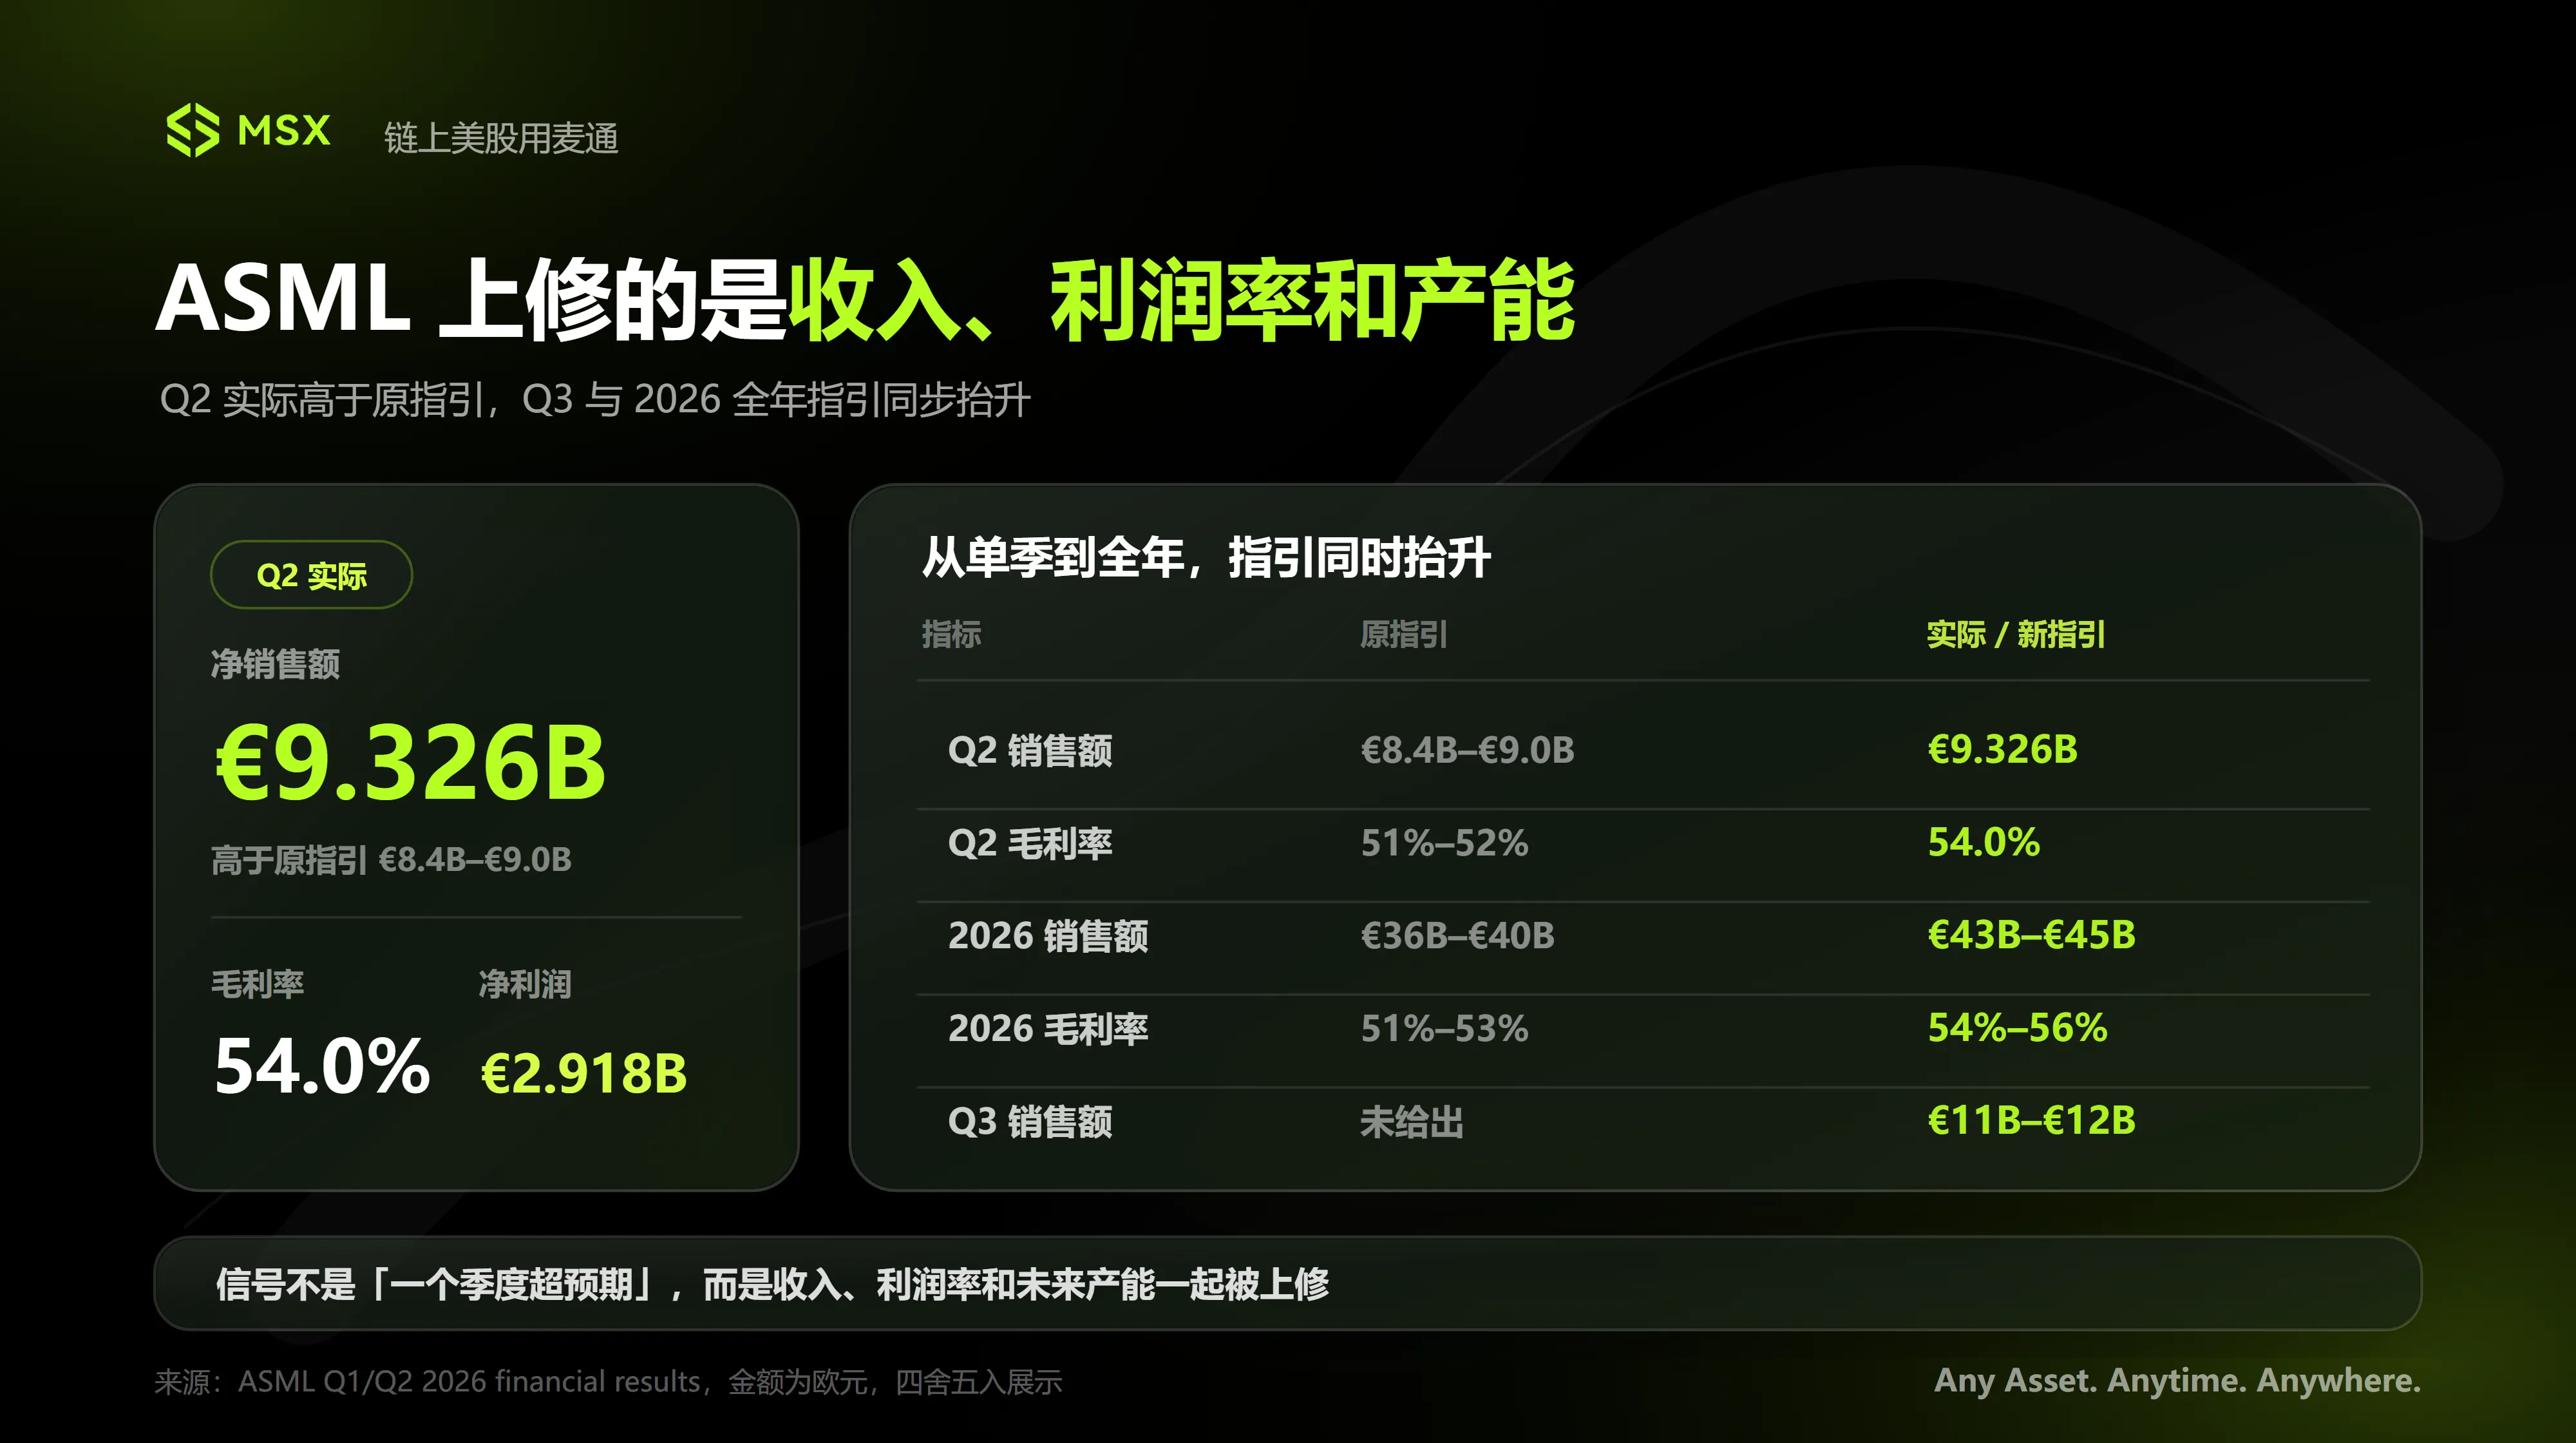Click the ASML financial results source note

(x=608, y=1382)
